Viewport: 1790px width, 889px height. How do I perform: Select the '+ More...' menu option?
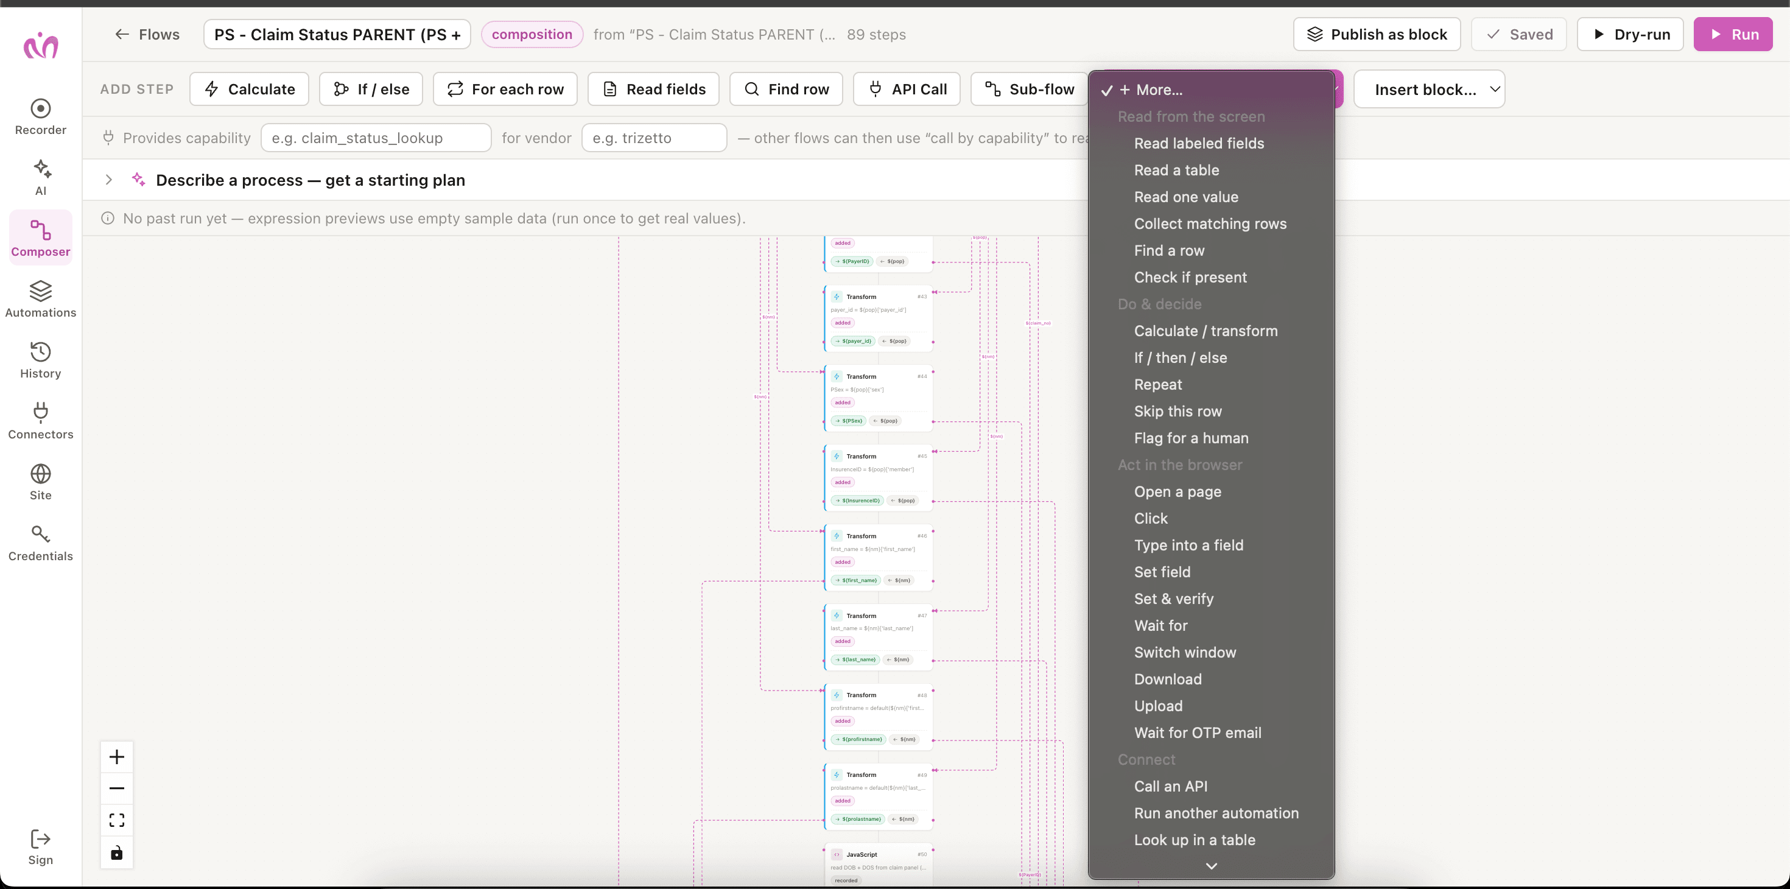point(1211,90)
